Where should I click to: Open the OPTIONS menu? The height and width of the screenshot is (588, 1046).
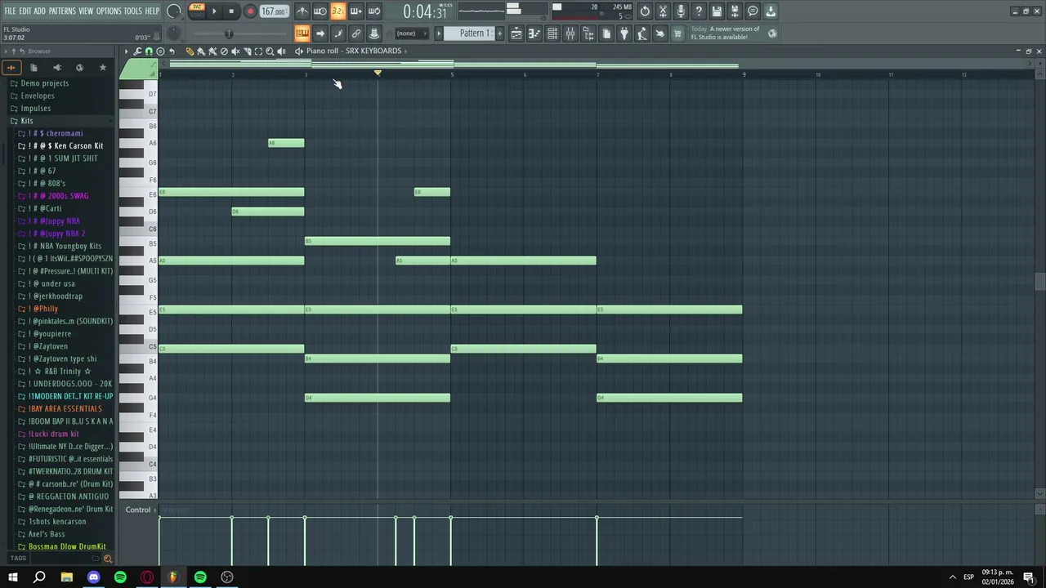tap(109, 11)
